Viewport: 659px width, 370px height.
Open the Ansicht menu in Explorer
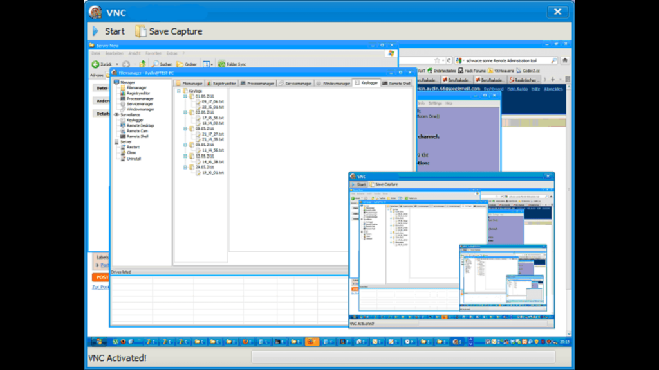tap(135, 53)
